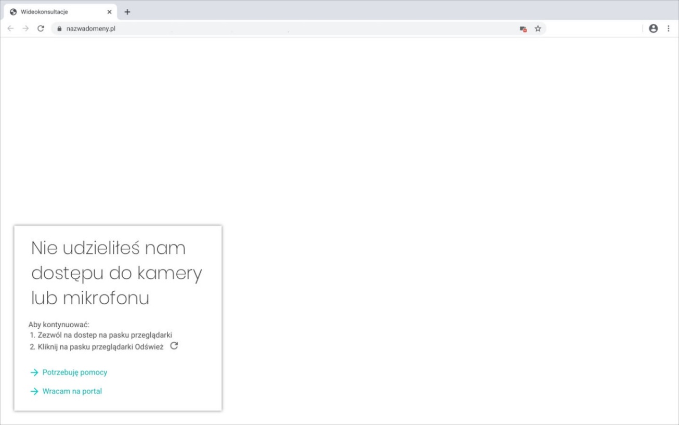Open the Wracam na portal link
Viewport: 679px width, 425px height.
coord(72,391)
